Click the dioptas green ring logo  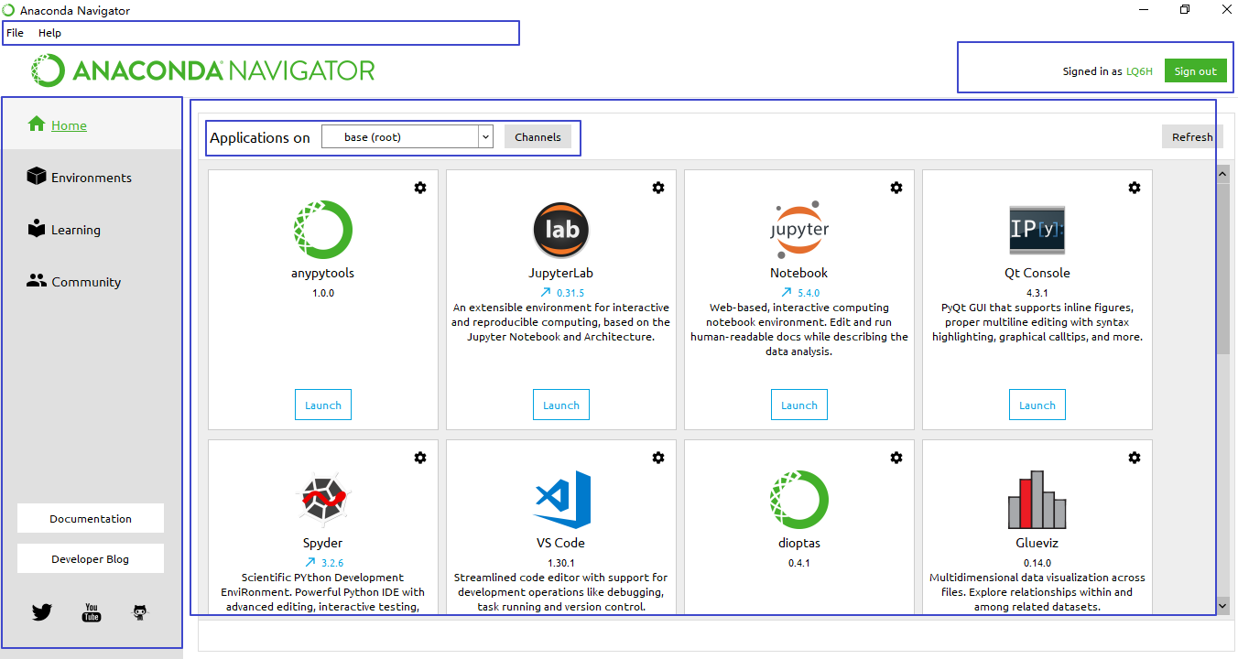(799, 500)
